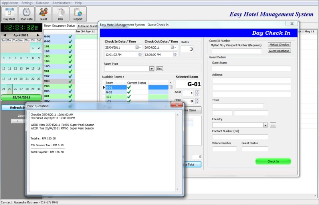This screenshot has height=205, width=319.
Task: Click green check mark for room G-01 occupancy
Action: [x=70, y=36]
